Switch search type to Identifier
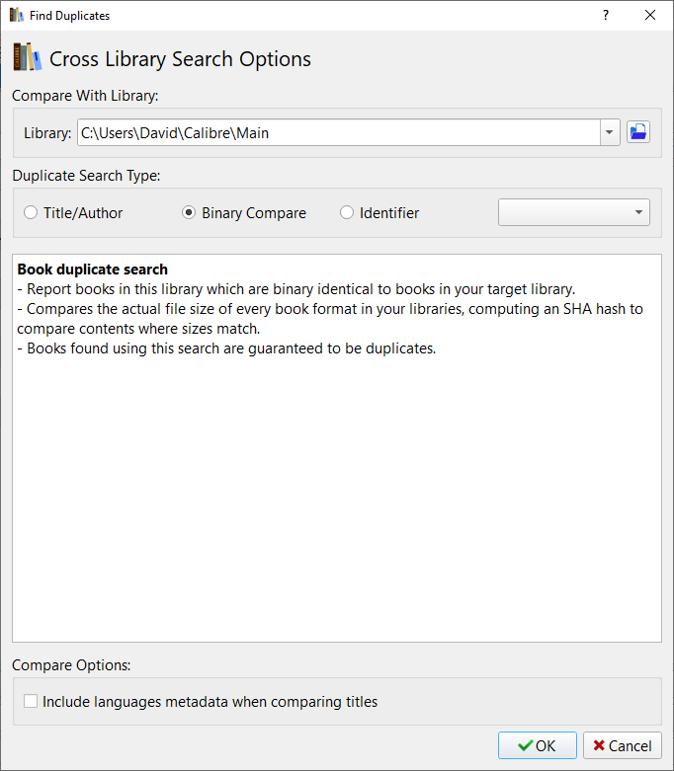 (347, 212)
